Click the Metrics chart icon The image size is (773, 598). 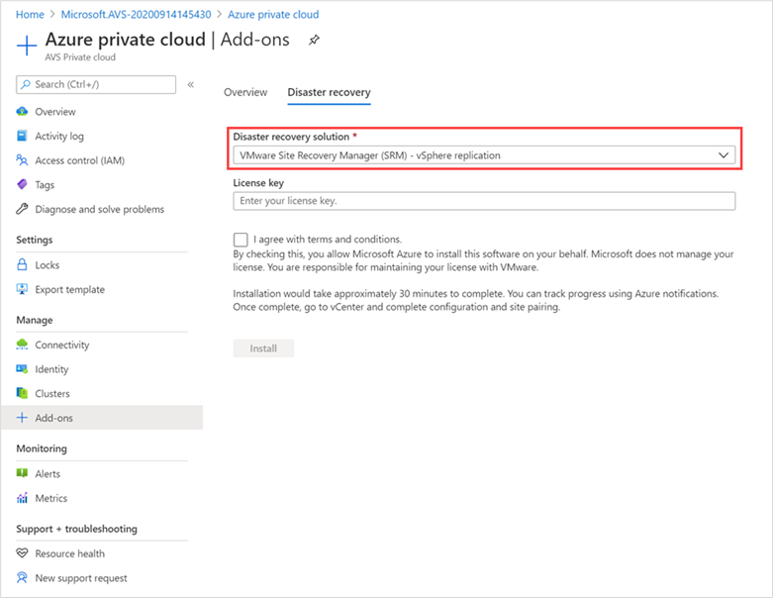point(22,499)
